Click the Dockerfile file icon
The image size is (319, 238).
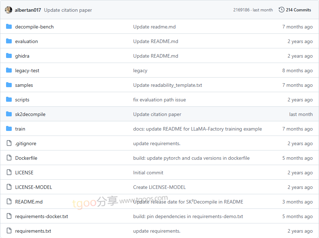(9, 158)
